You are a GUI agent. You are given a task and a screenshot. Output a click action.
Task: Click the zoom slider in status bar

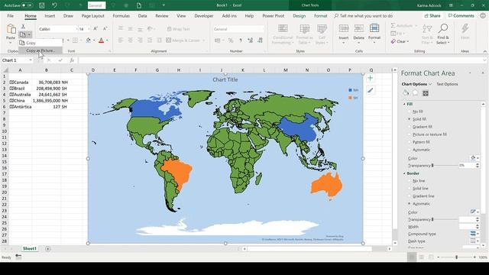[x=456, y=257]
